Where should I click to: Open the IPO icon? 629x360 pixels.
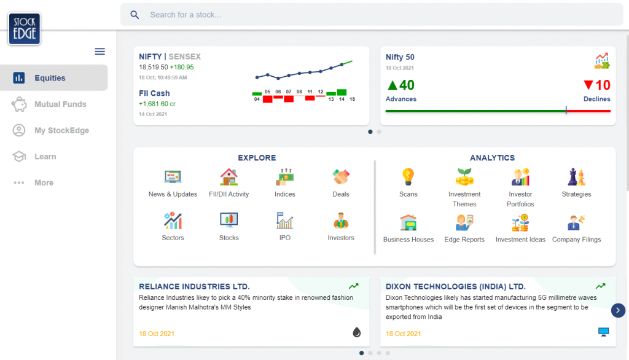tap(285, 221)
